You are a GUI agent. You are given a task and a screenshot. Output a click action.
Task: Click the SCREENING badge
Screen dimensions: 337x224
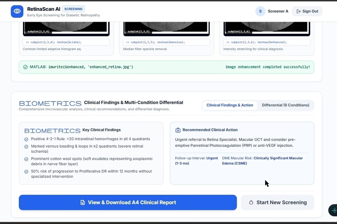[x=73, y=9]
